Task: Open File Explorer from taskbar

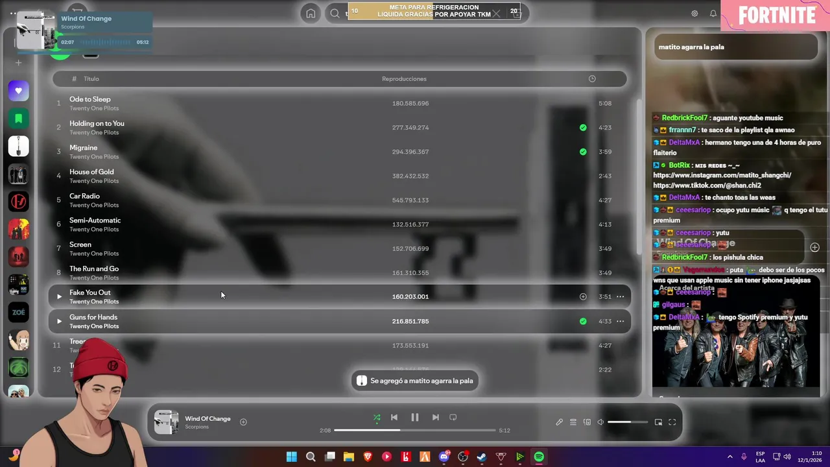Action: click(x=349, y=457)
